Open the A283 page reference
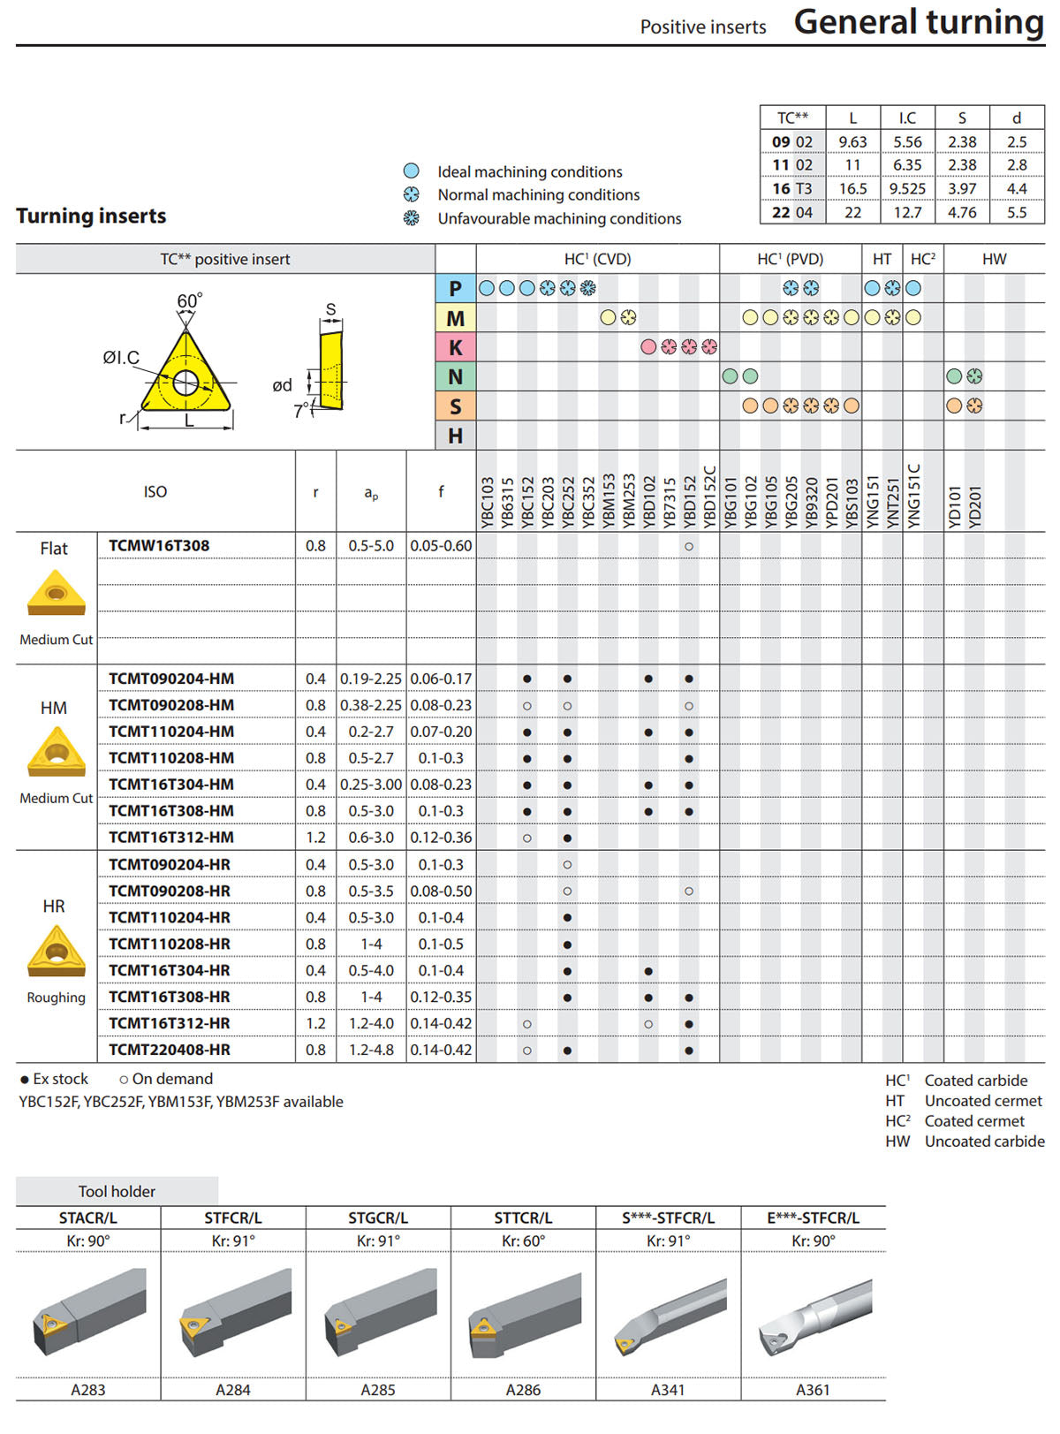 (x=88, y=1390)
